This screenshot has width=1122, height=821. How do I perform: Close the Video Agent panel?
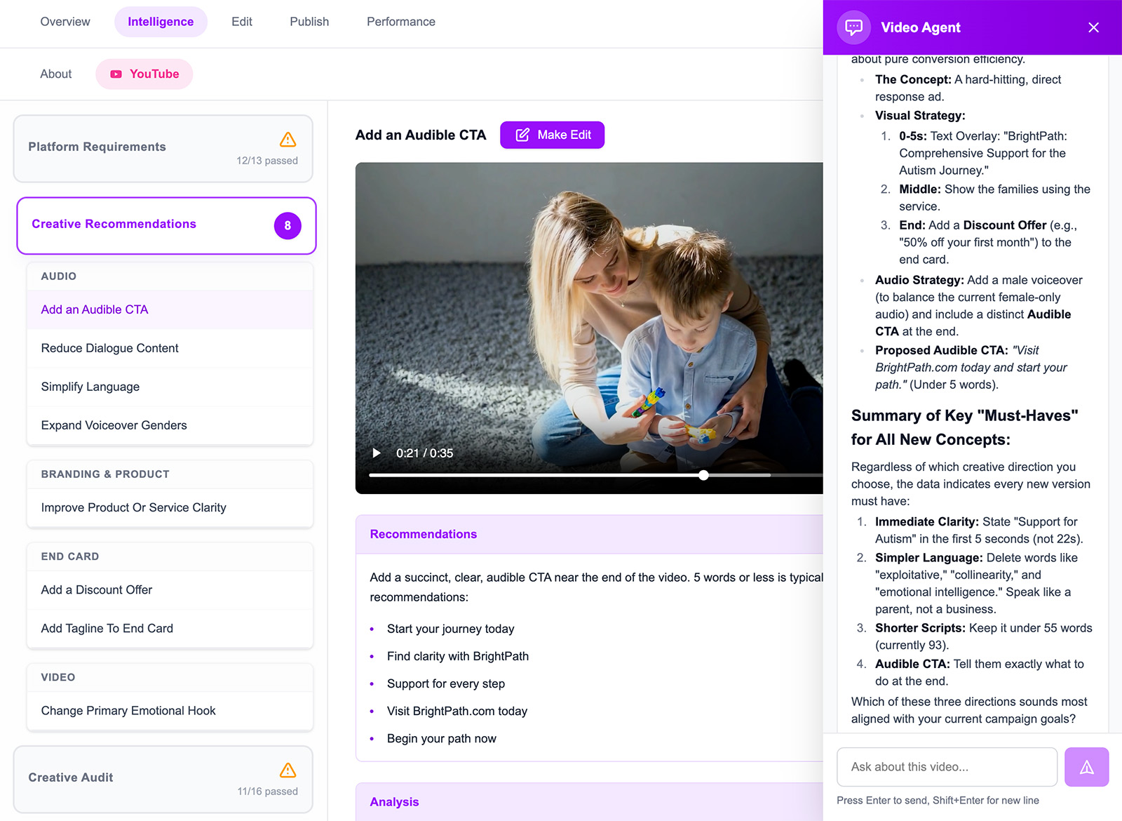[x=1093, y=27]
